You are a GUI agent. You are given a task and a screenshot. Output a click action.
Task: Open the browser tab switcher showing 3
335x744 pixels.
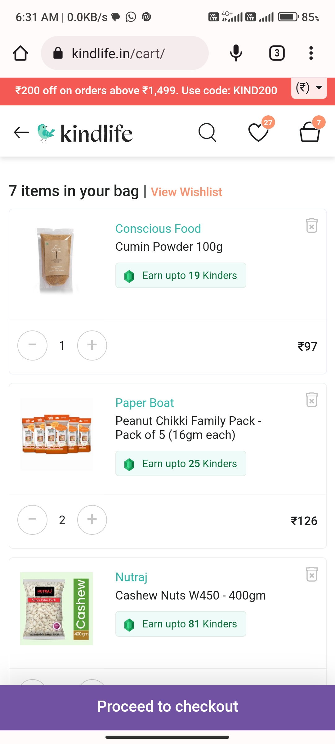[x=277, y=53]
